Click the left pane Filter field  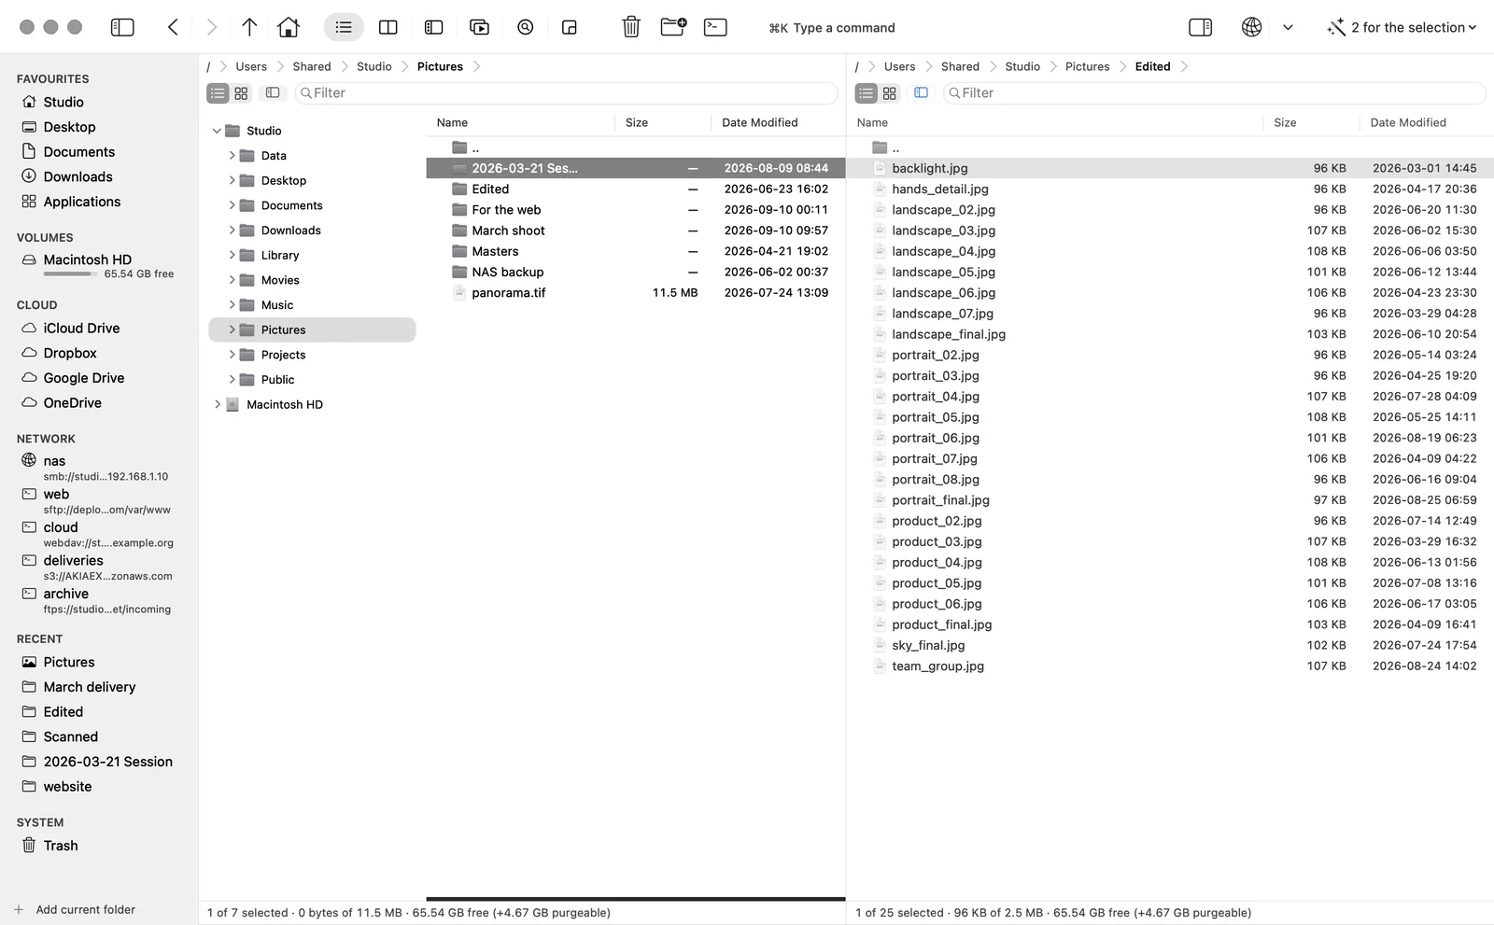pos(567,93)
